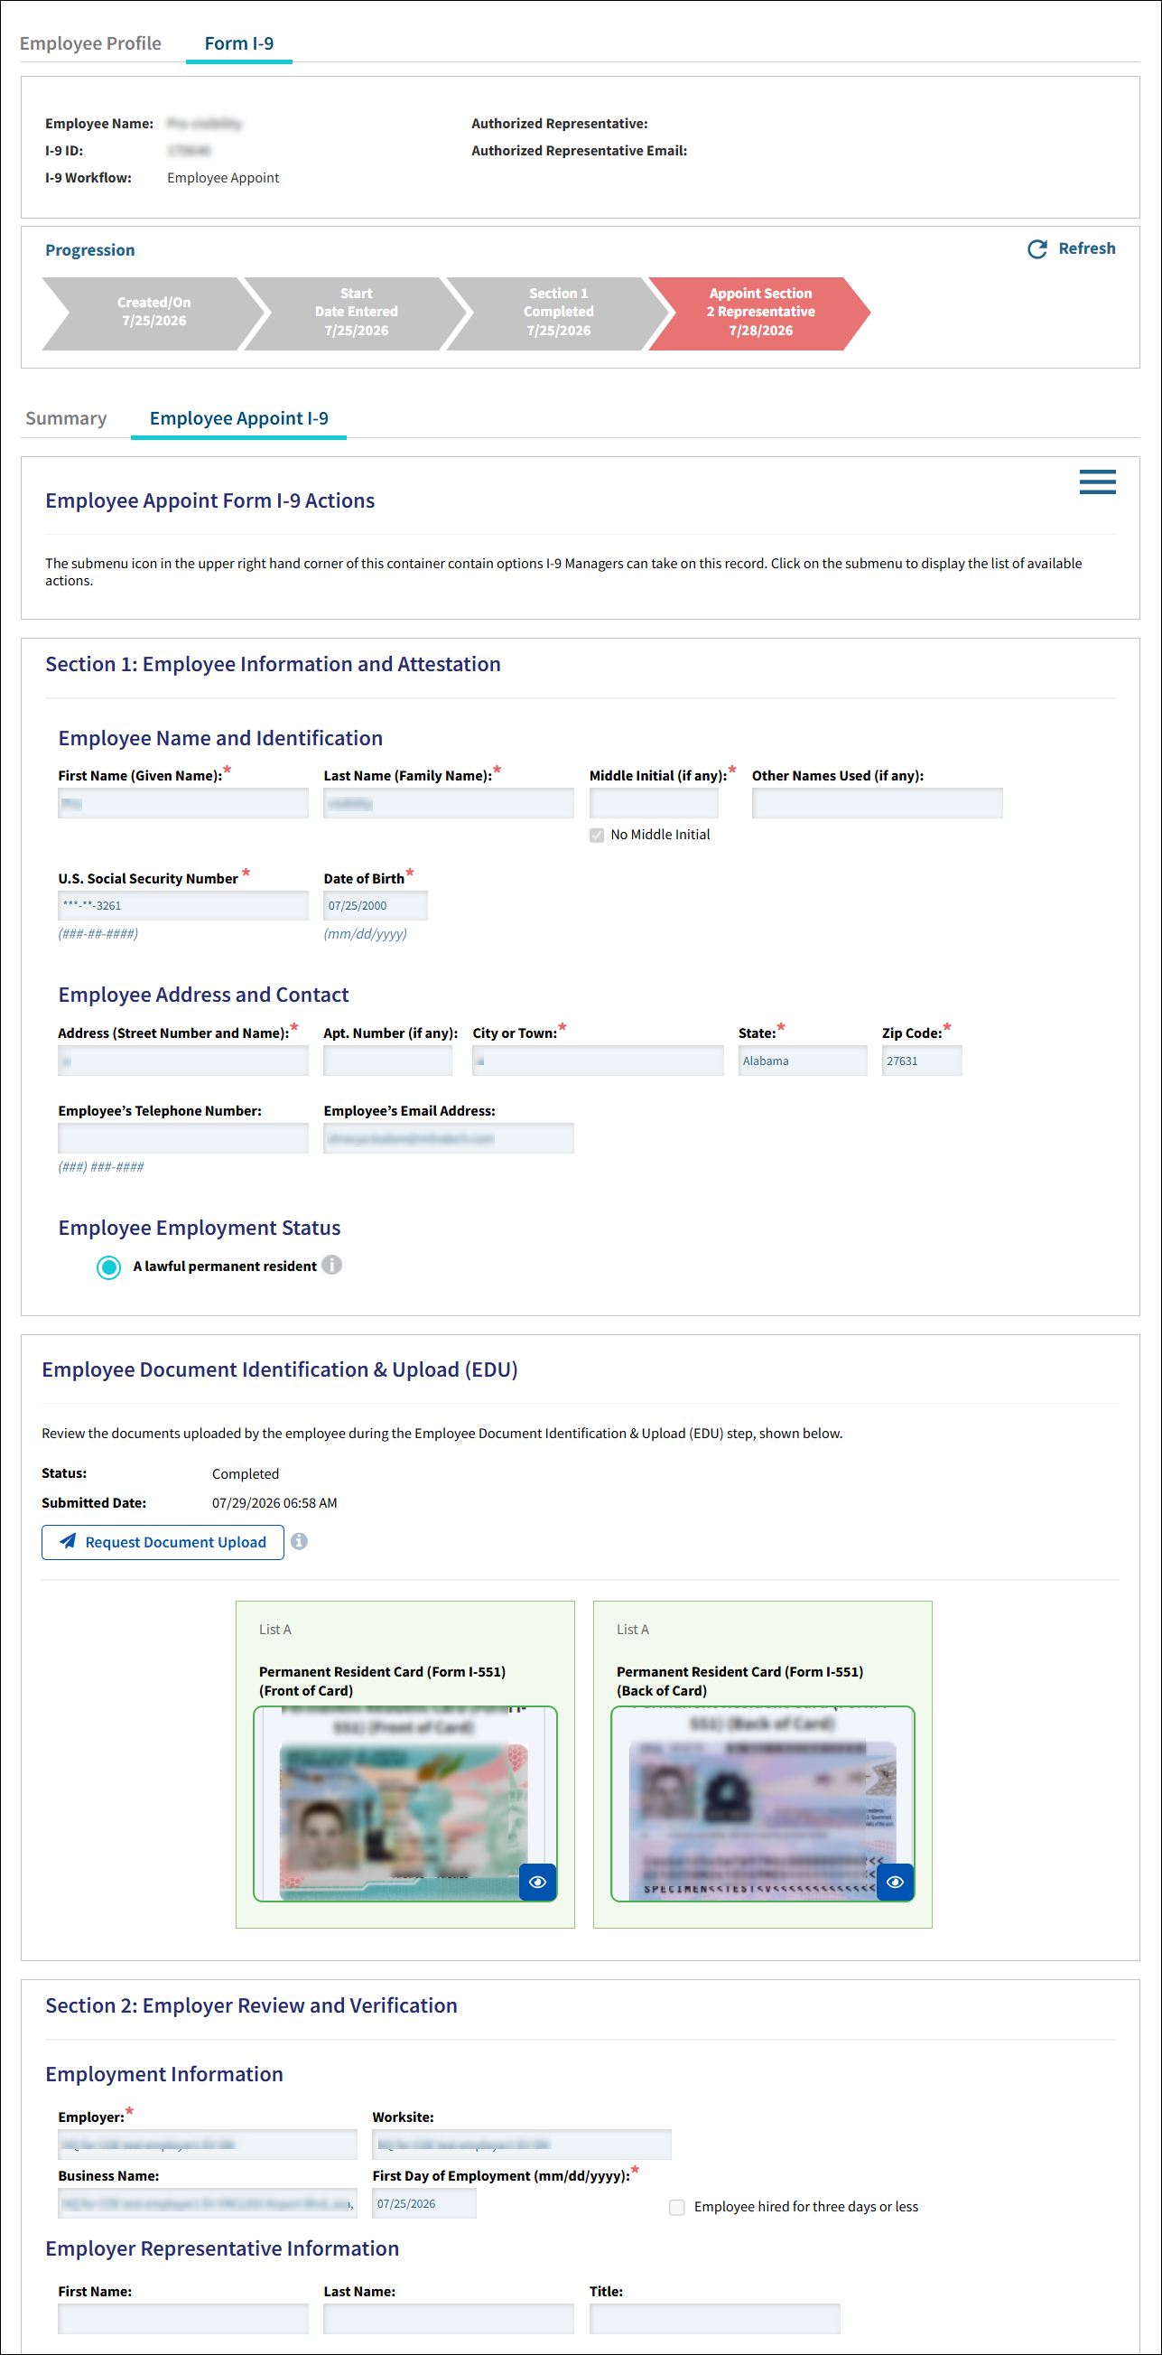The width and height of the screenshot is (1162, 2355).
Task: Click the Other Names Used field
Action: [877, 804]
